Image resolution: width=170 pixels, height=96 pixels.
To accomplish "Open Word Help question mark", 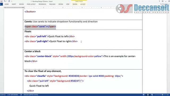I will (x=159, y=1).
